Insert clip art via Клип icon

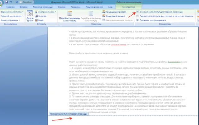[36, 20]
